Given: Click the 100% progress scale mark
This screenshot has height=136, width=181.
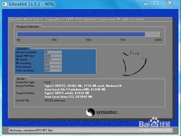Looking at the screenshot, I should pos(158,40).
